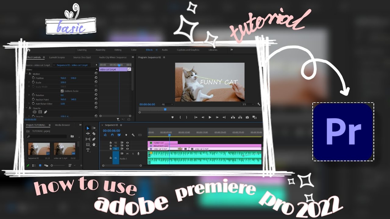Toggle animation stopwatch for Anchor Point
This screenshot has width=390, height=219.
33,99
